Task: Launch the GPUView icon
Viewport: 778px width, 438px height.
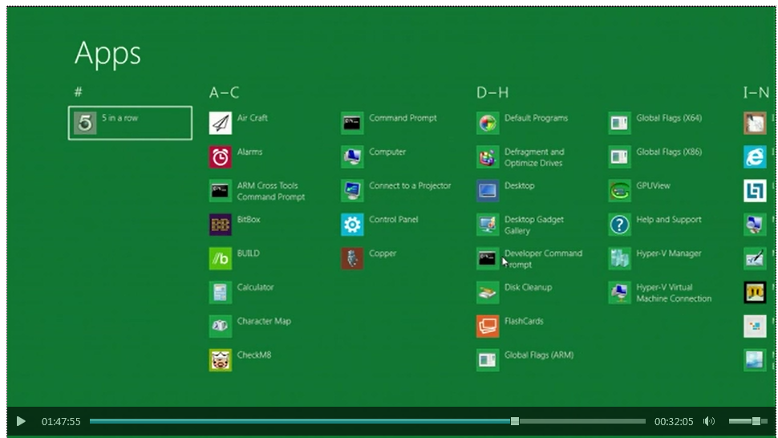Action: click(620, 191)
